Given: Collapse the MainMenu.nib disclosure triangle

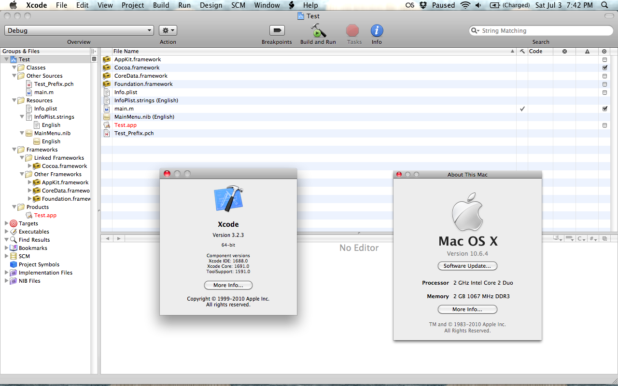Looking at the screenshot, I should click(x=22, y=133).
